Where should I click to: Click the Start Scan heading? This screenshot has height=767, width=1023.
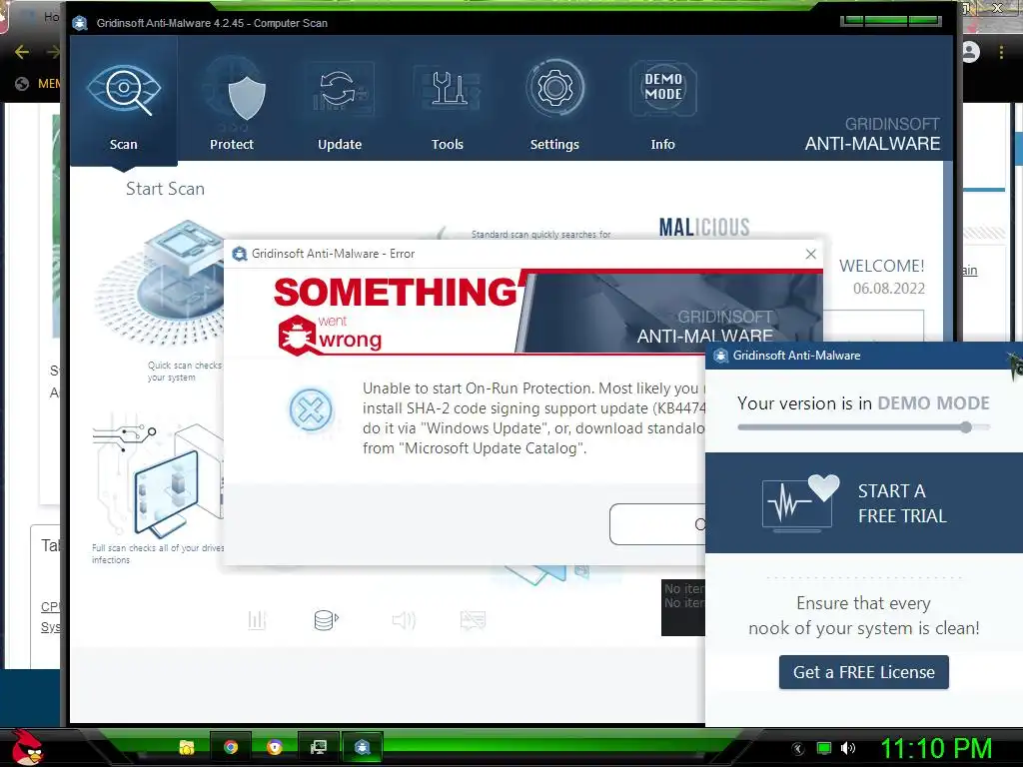[165, 189]
